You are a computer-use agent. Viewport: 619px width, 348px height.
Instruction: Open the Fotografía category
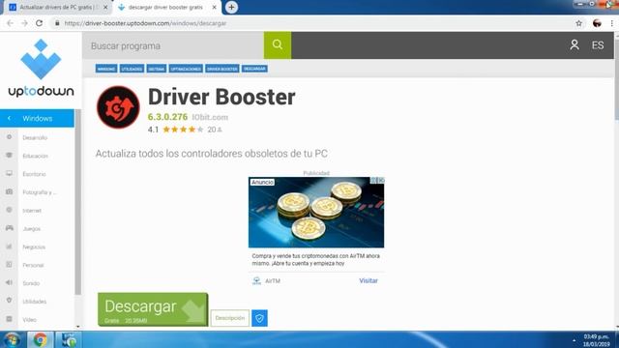click(40, 192)
